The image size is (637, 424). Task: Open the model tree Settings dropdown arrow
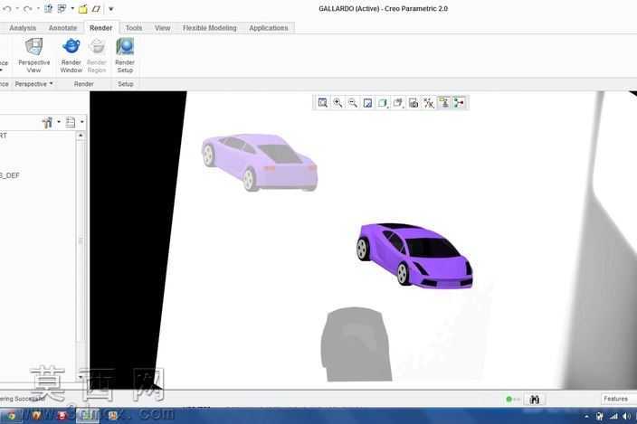[x=59, y=122]
